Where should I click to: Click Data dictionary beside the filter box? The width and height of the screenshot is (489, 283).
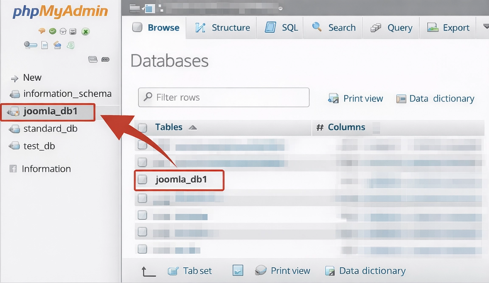coord(435,98)
